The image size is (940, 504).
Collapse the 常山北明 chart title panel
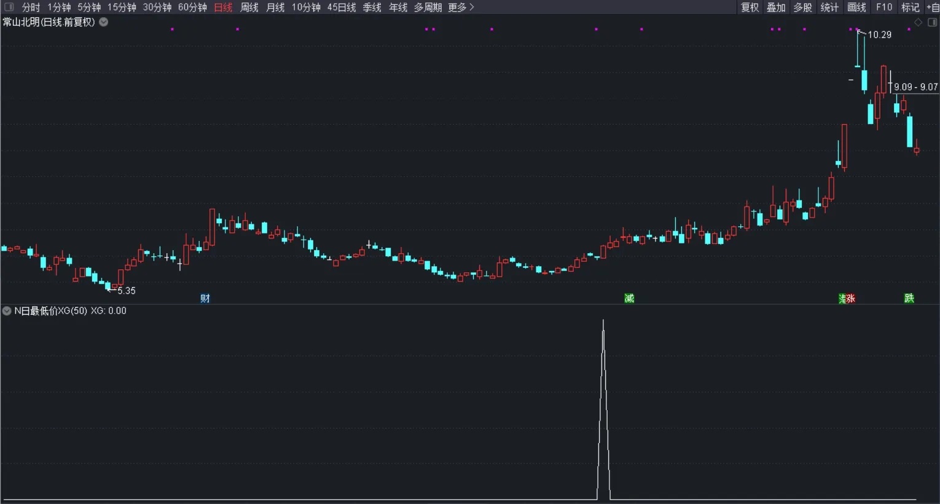(103, 21)
